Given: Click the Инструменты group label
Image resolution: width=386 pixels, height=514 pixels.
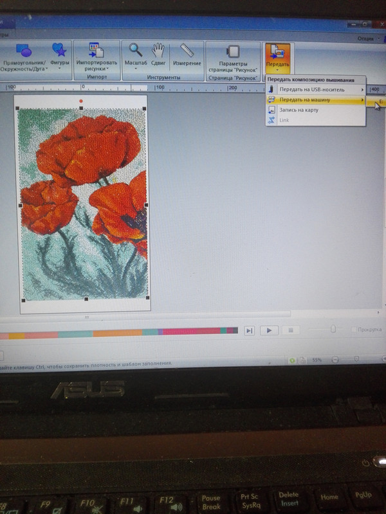Looking at the screenshot, I should [163, 77].
